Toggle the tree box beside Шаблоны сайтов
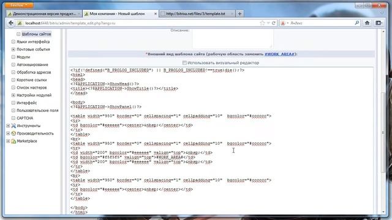 pos(18,34)
